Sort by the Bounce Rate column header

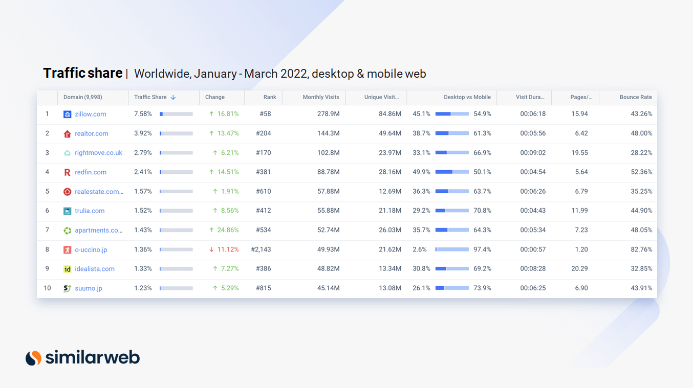pos(636,97)
